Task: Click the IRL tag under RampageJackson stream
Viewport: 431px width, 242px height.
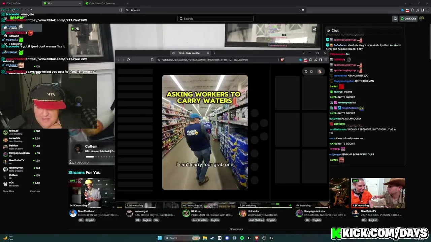Action: 307,220
